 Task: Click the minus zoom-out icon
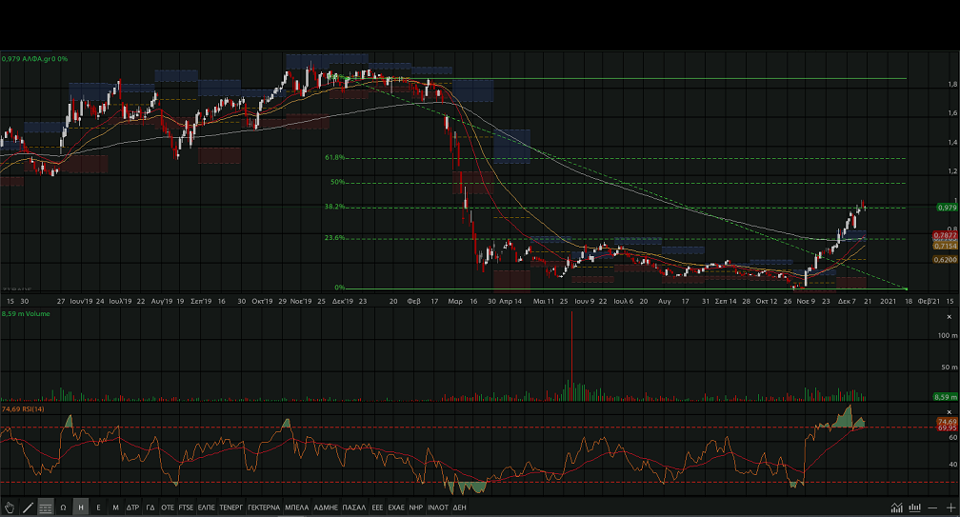point(932,507)
